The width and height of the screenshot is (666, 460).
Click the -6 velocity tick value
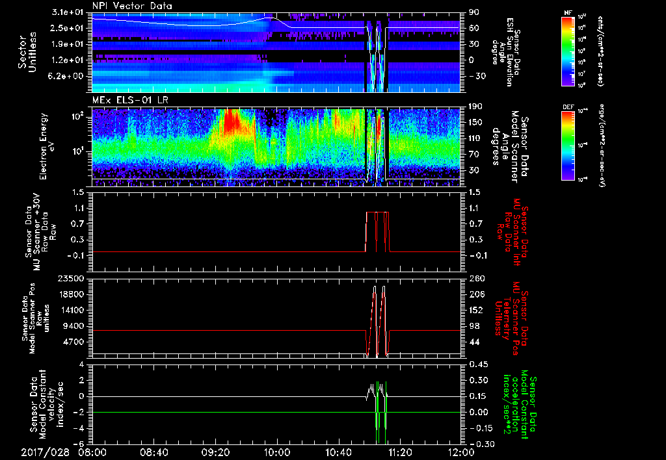(x=79, y=444)
